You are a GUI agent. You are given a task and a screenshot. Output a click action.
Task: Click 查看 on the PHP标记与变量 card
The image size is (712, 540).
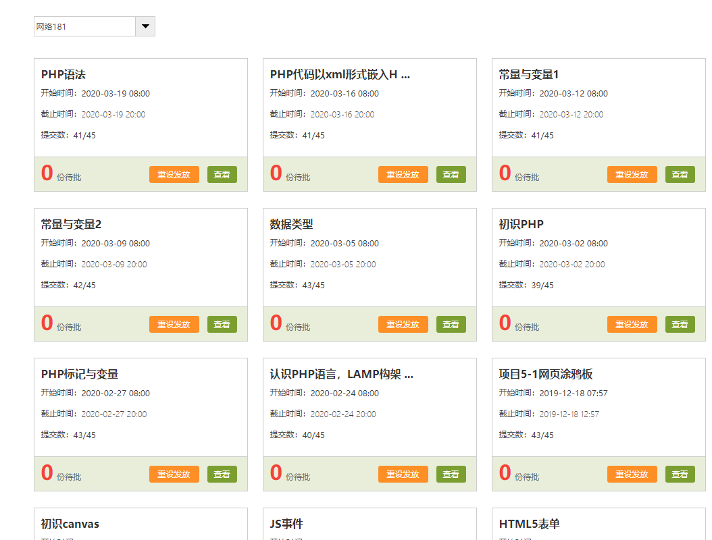[222, 474]
